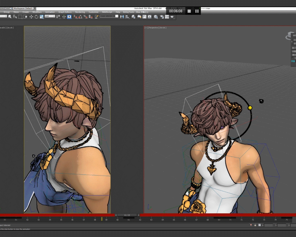Image resolution: width=296 pixels, height=237 pixels.
Task: Click the ViewCube in the Perspective viewport
Action: point(289,36)
